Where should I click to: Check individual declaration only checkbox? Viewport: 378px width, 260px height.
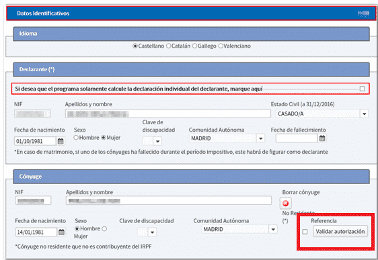click(x=362, y=89)
